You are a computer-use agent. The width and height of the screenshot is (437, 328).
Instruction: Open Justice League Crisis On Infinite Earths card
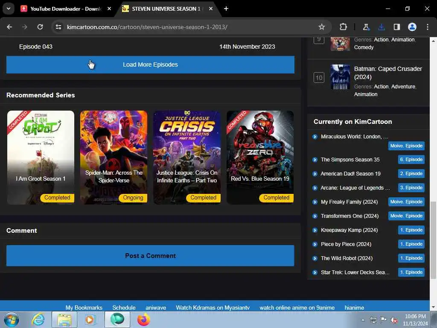click(x=187, y=157)
